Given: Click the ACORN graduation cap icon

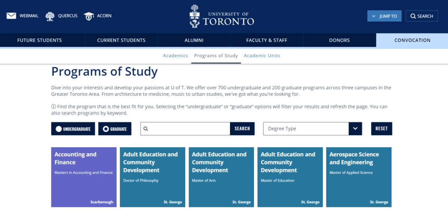Looking at the screenshot, I should (x=89, y=16).
